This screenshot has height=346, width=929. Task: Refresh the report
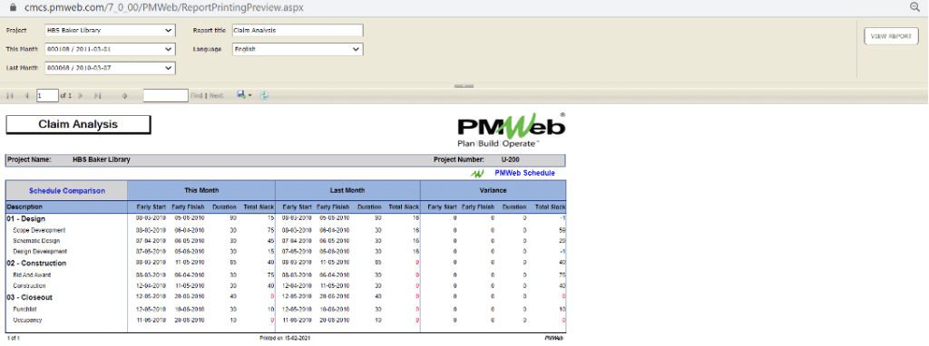[x=264, y=95]
